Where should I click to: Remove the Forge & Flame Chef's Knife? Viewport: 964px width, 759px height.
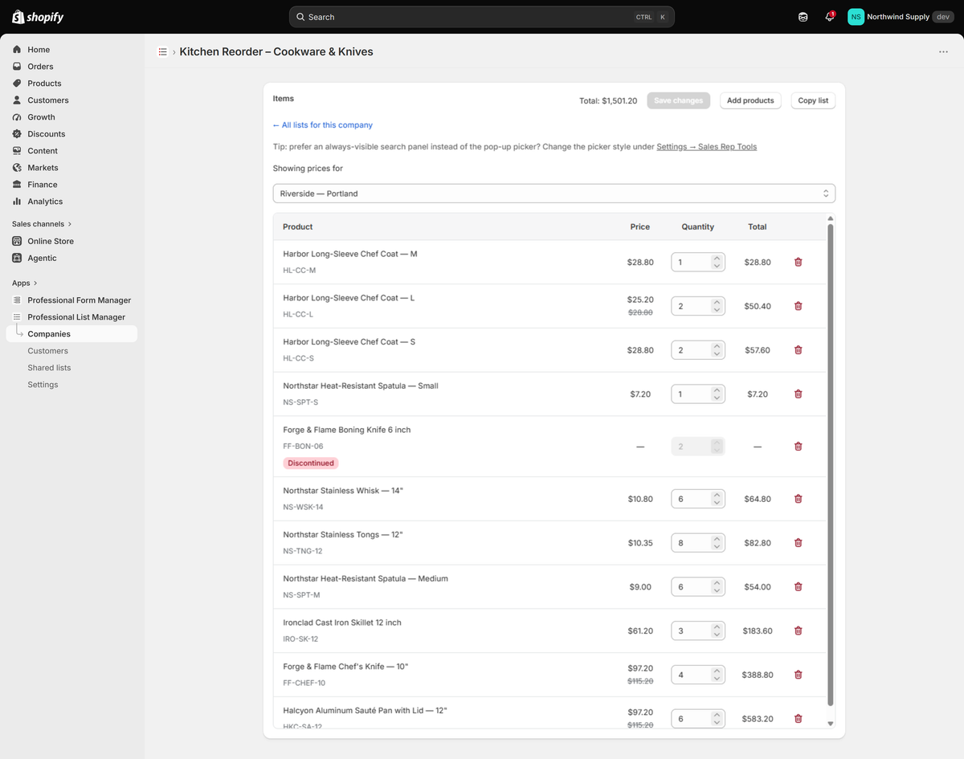798,675
